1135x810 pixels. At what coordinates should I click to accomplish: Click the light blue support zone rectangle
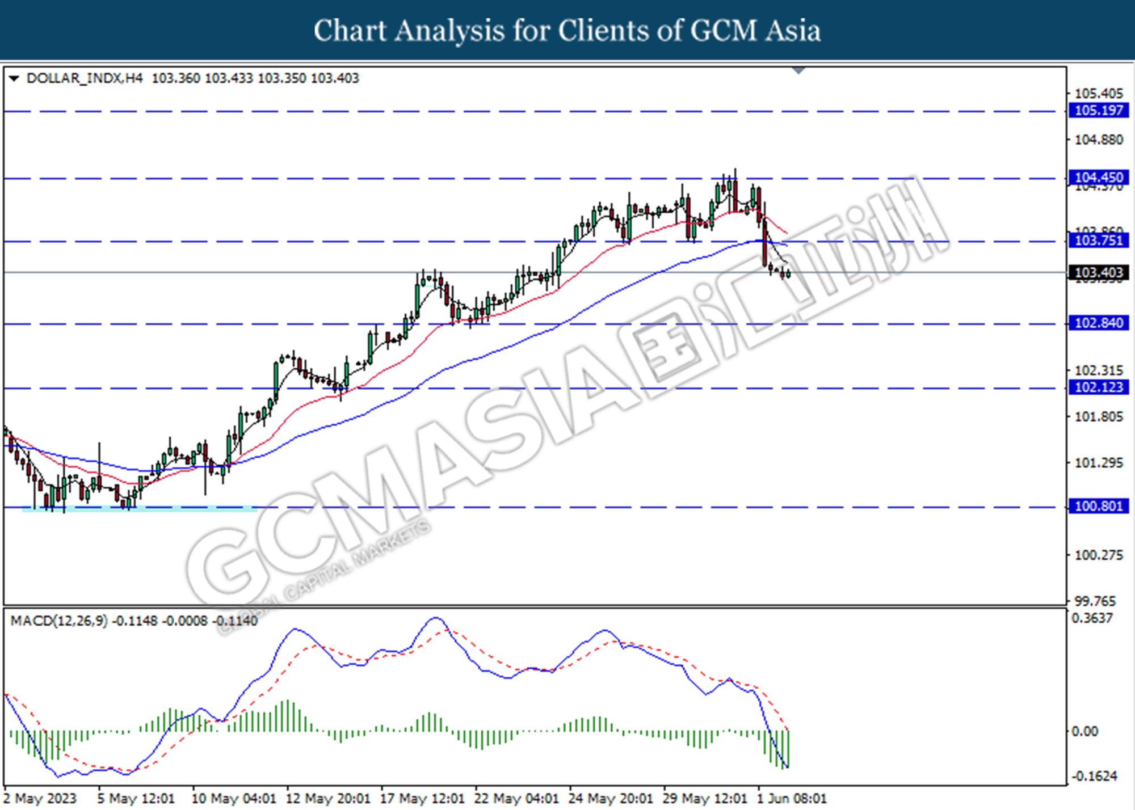click(x=140, y=508)
